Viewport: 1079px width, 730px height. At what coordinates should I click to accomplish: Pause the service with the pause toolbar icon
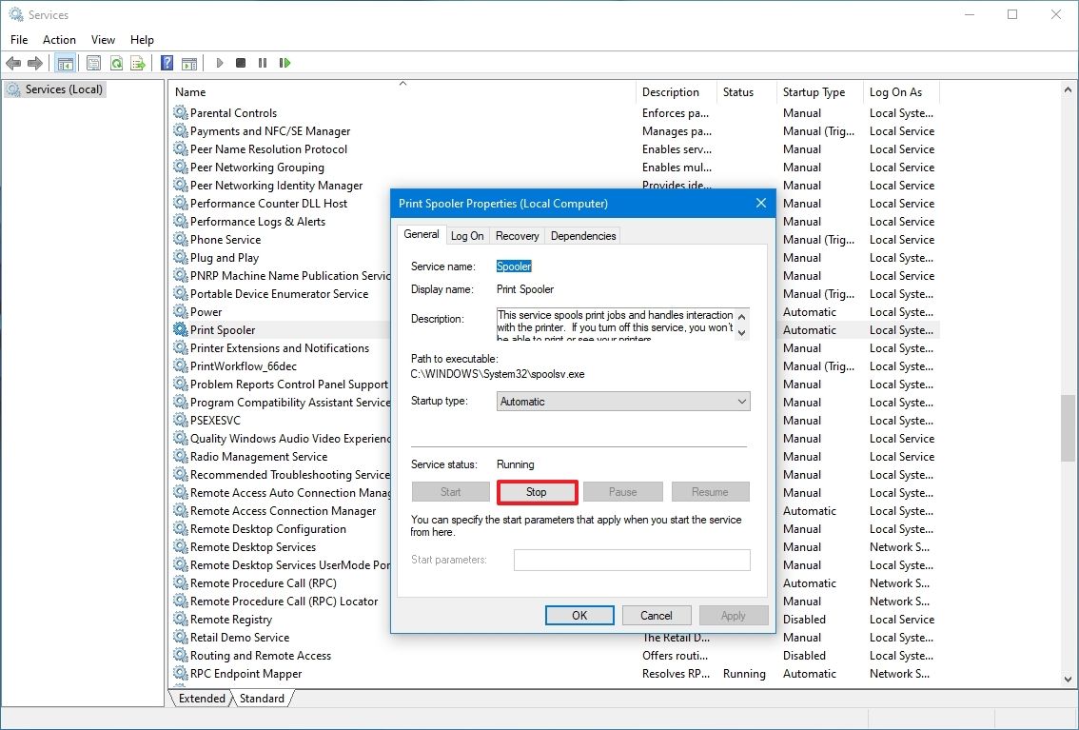tap(263, 63)
